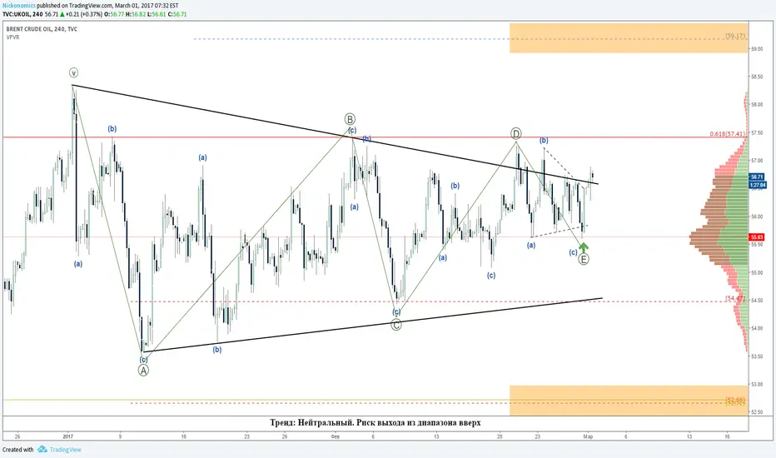Click the 58.50 price axis label
Image resolution: width=776 pixels, height=458 pixels.
click(757, 77)
